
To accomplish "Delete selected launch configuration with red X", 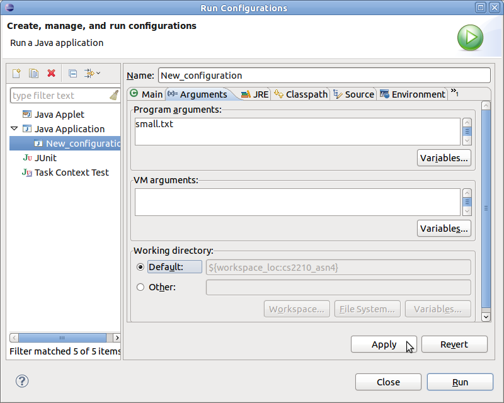I will 51,74.
